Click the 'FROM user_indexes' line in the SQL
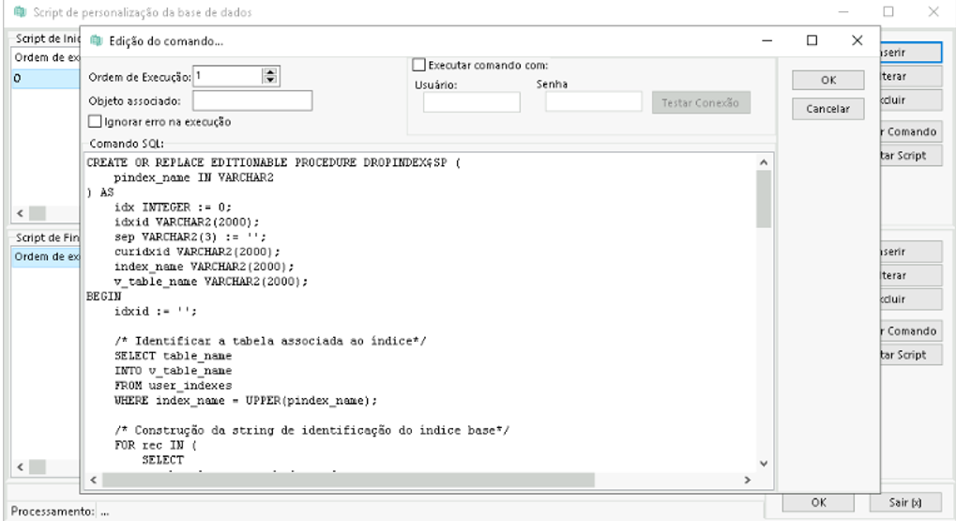Image resolution: width=956 pixels, height=521 pixels. [x=174, y=386]
